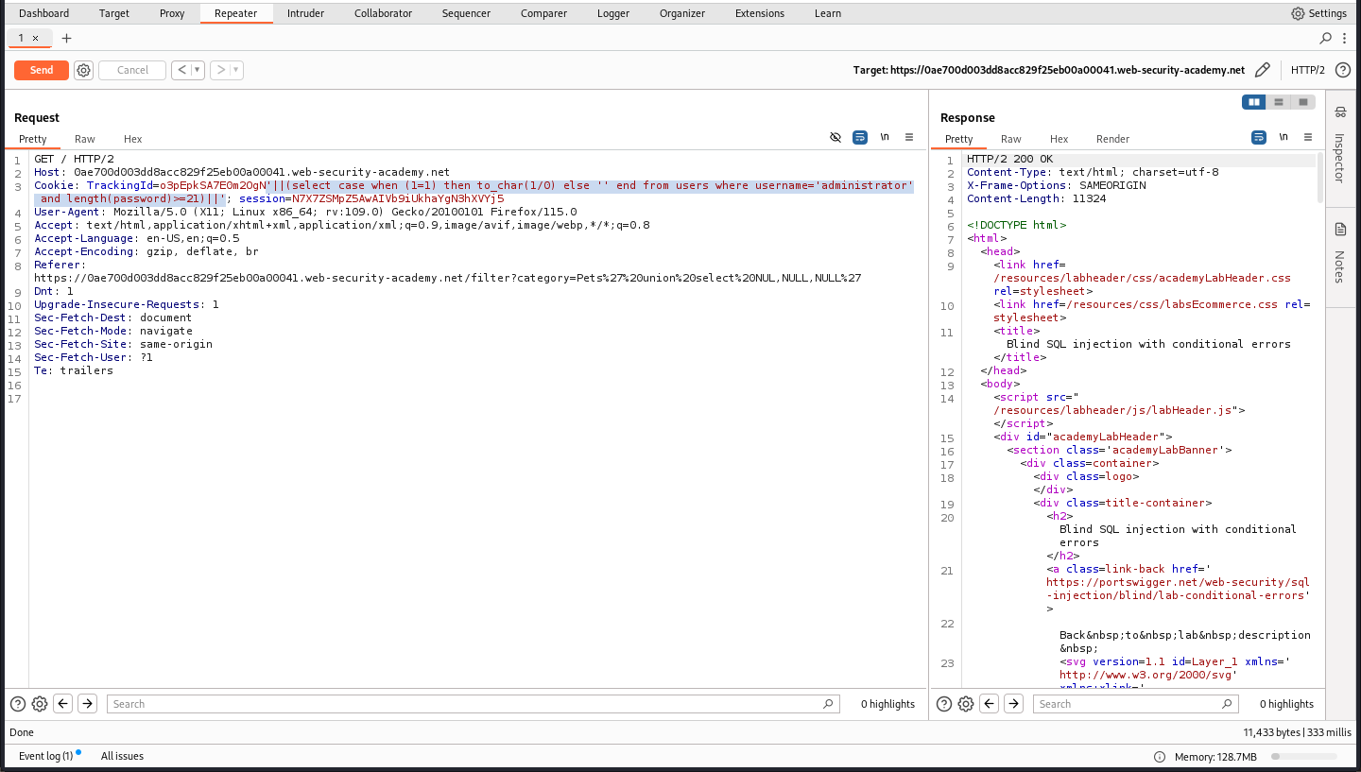Click the Cancel button
This screenshot has height=772, width=1361.
[132, 70]
